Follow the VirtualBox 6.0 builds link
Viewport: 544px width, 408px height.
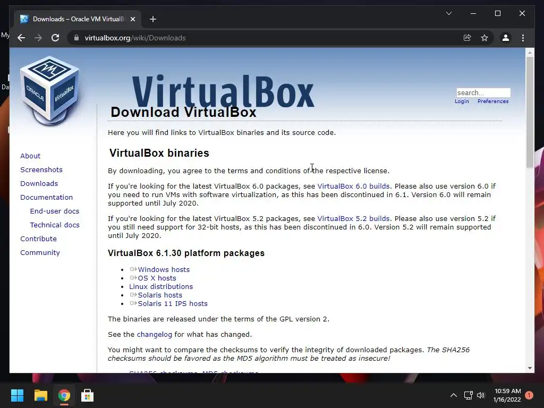[x=353, y=186]
